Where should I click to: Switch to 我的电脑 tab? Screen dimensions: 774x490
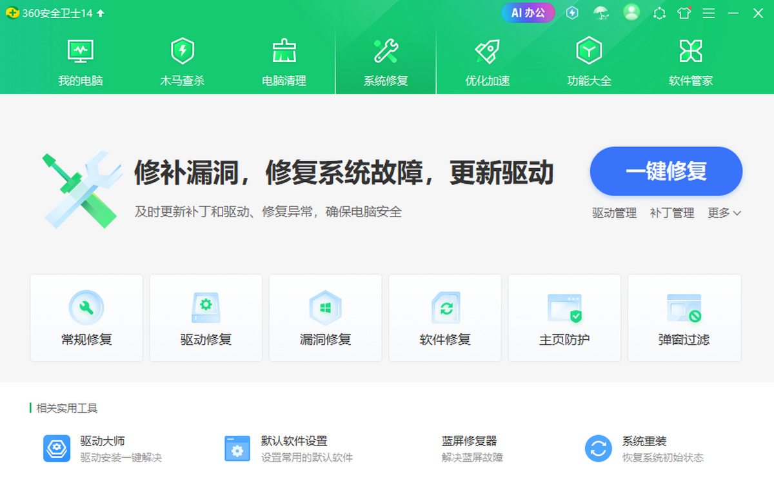(x=81, y=61)
